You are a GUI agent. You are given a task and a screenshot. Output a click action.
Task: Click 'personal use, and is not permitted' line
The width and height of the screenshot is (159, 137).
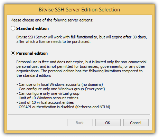(81, 66)
